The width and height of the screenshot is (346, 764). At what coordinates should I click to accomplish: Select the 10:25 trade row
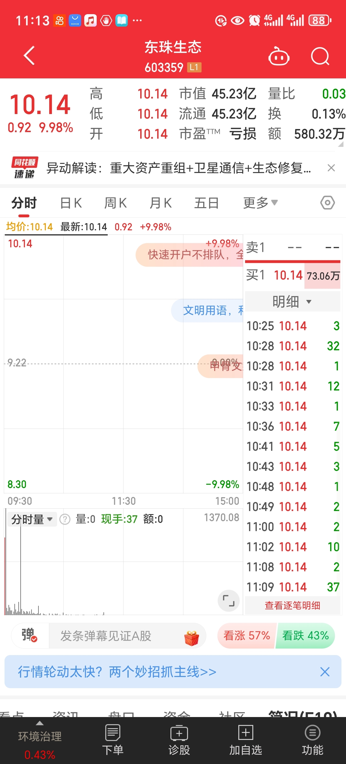pyautogui.click(x=293, y=326)
